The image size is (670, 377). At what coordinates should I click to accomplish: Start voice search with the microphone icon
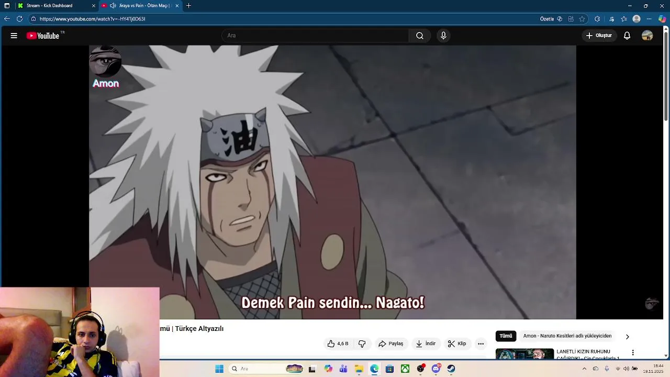(x=443, y=36)
